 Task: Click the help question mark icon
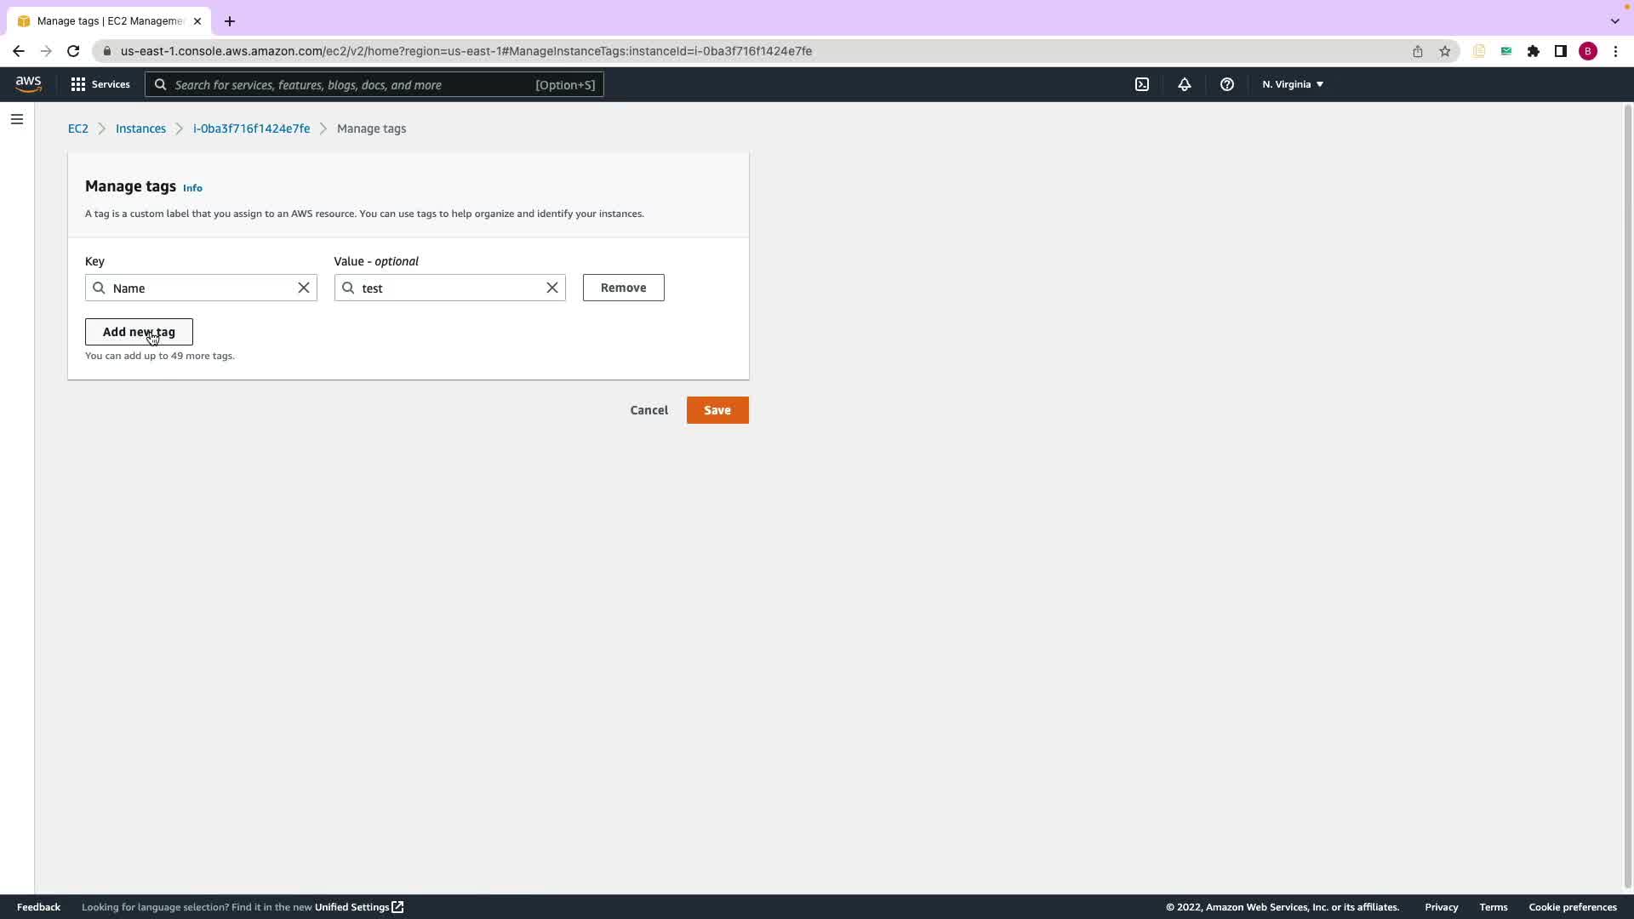coord(1226,84)
